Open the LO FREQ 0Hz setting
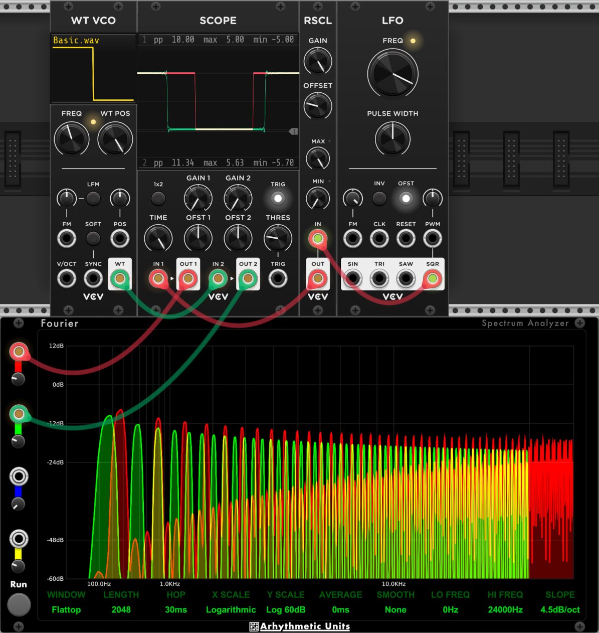599x633 pixels. tap(450, 602)
